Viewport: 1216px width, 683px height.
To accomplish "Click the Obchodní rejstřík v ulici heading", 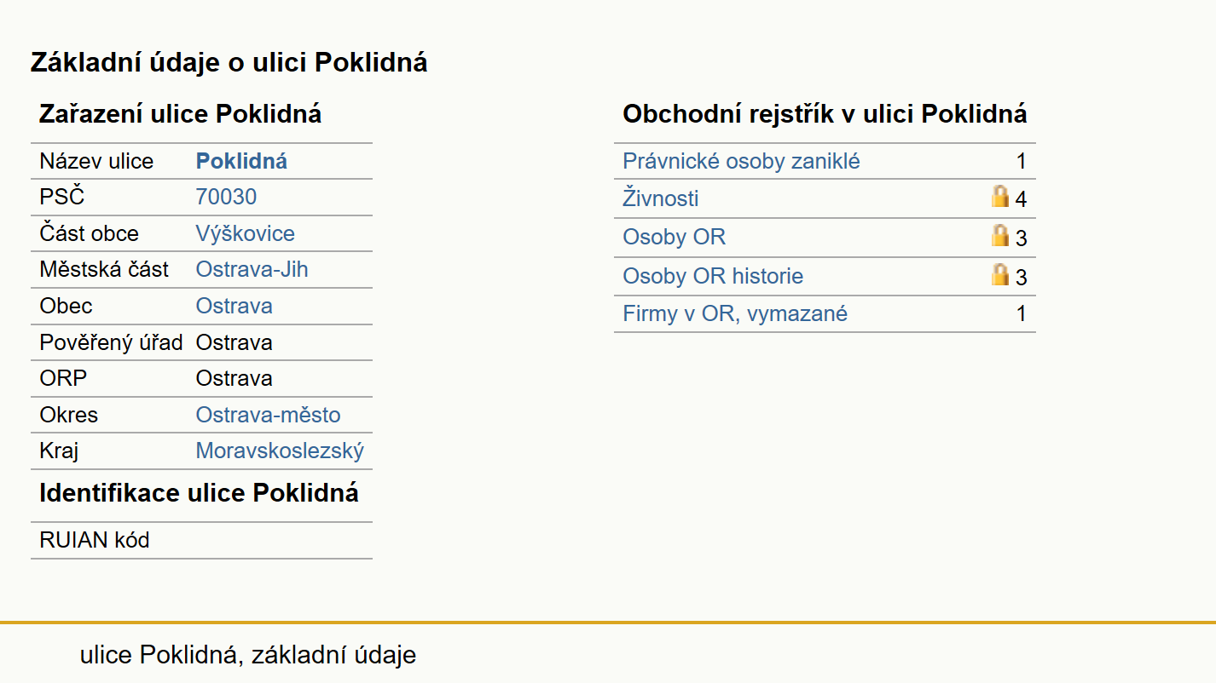I will click(x=825, y=114).
